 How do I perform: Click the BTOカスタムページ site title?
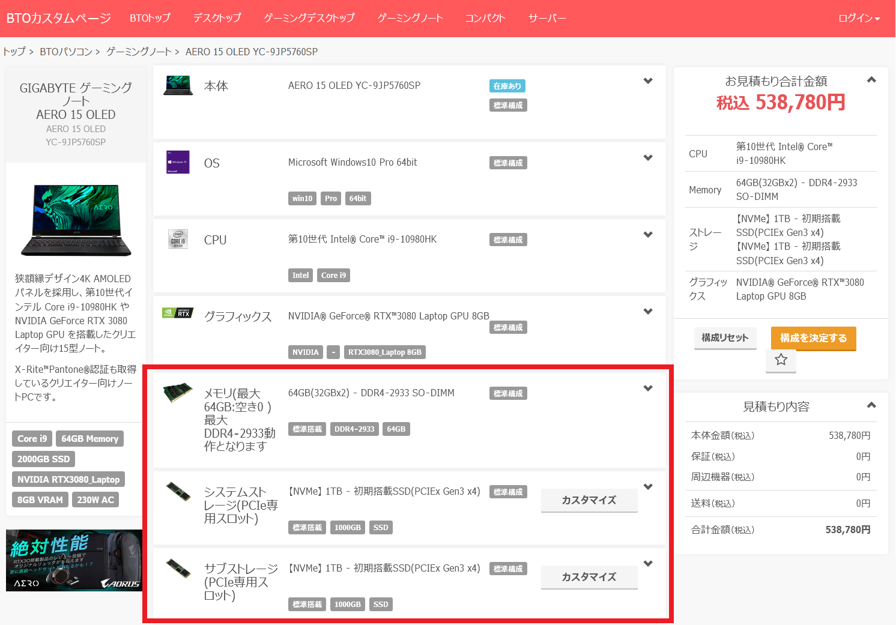[59, 18]
